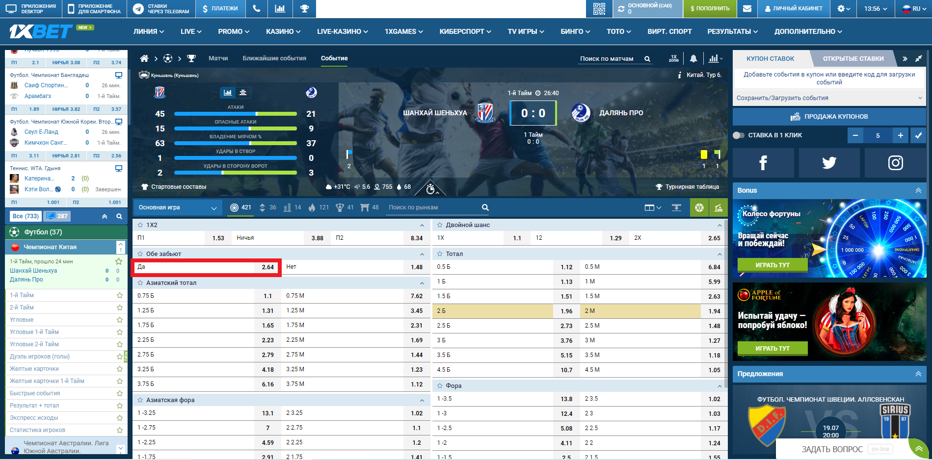The image size is (932, 460).
Task: Collapse the Предложения panel
Action: (x=918, y=374)
